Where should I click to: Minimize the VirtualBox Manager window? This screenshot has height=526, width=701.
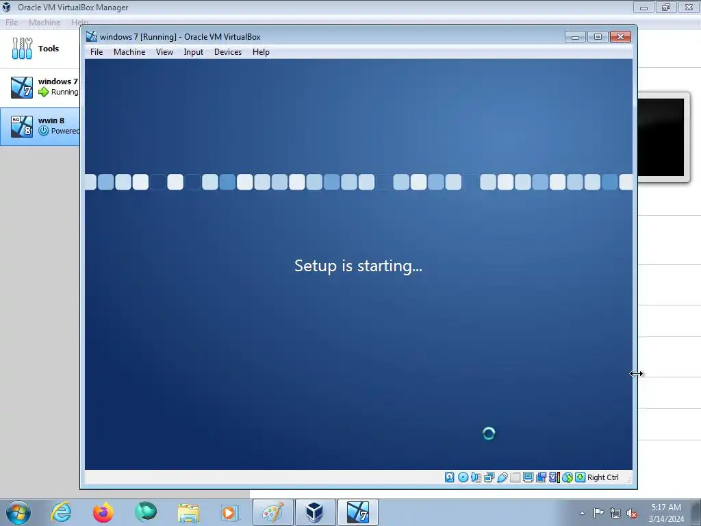(x=643, y=7)
